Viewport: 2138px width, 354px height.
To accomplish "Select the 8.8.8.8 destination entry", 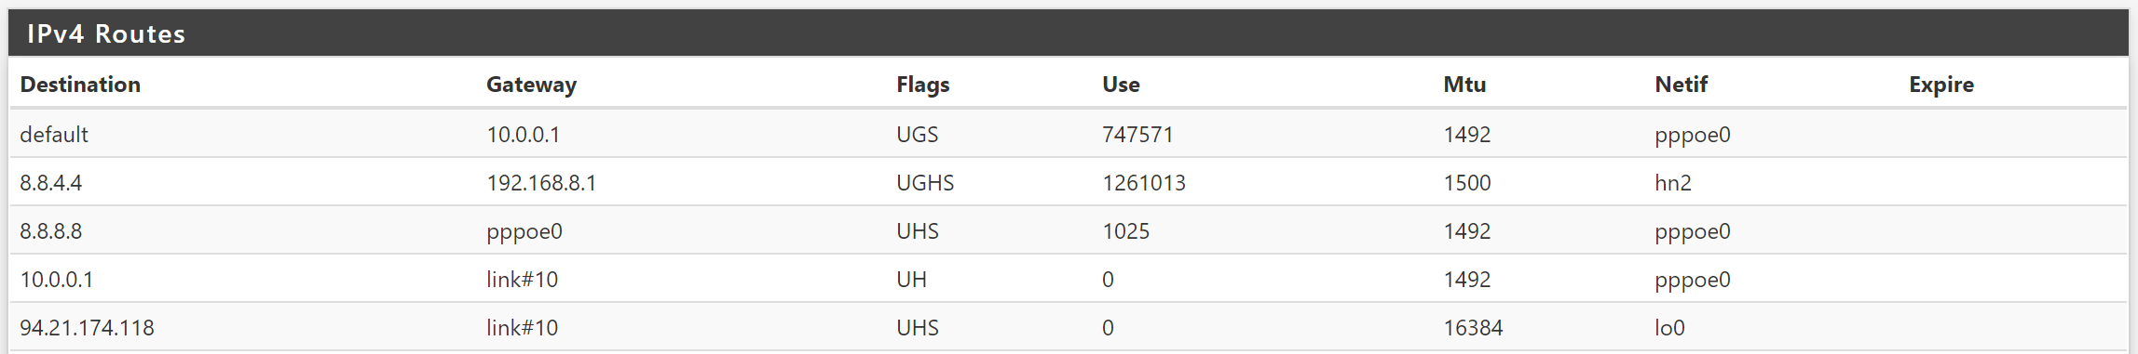I will [51, 231].
